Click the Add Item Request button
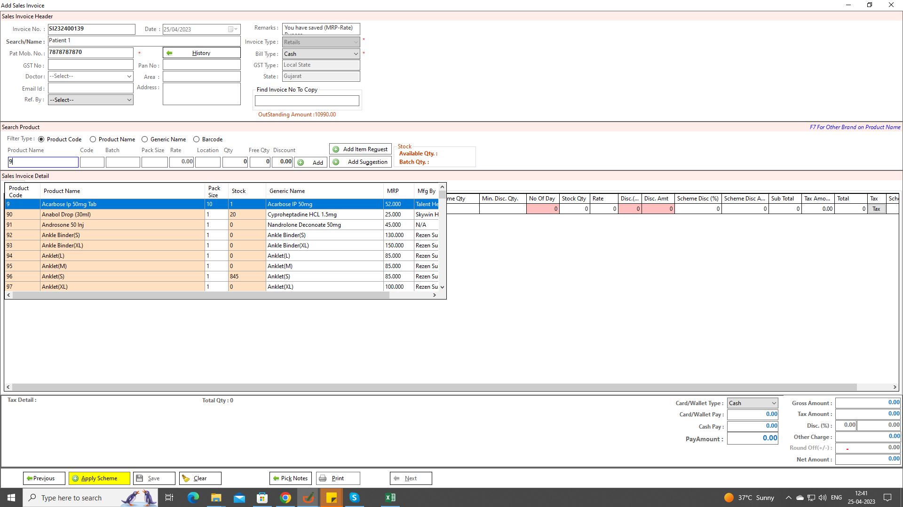 360,149
